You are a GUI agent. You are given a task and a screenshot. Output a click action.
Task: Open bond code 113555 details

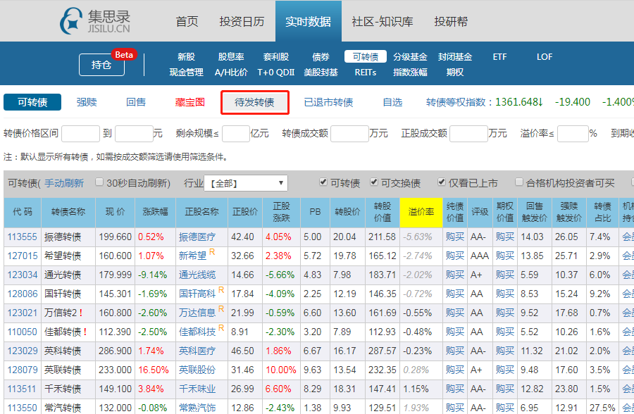pos(20,238)
